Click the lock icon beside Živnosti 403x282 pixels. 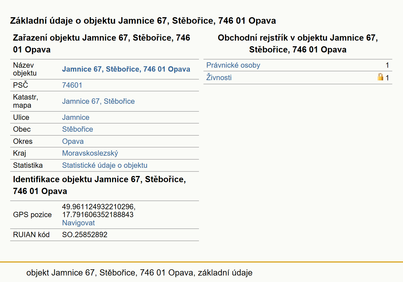click(x=380, y=77)
